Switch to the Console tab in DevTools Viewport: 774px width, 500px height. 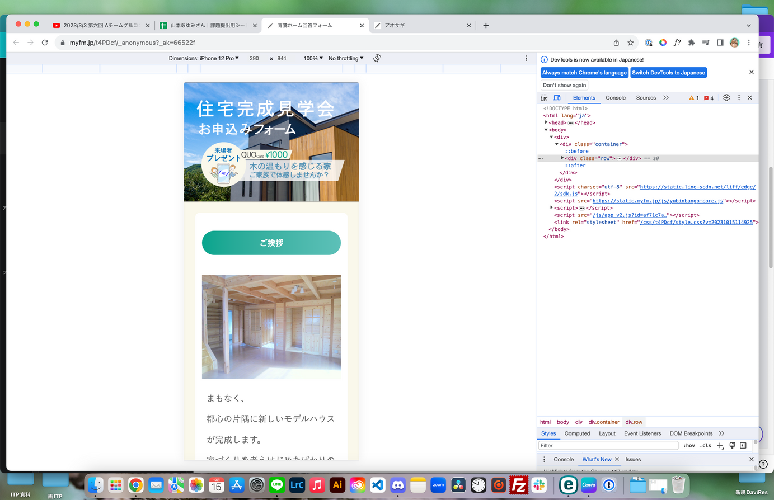[x=615, y=98]
